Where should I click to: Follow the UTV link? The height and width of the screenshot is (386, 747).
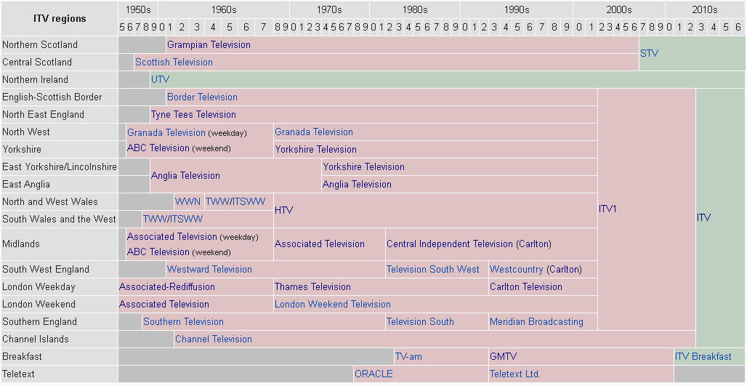click(x=160, y=79)
